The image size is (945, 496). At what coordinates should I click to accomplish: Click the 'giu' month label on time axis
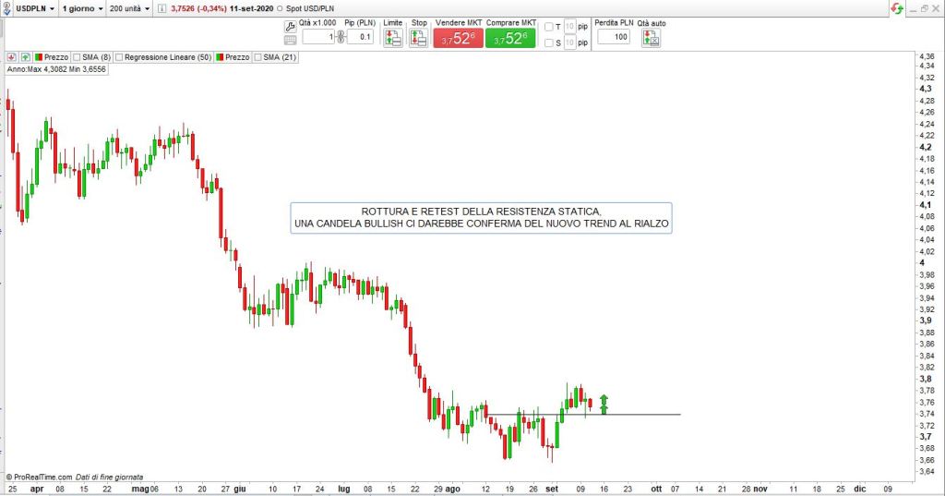[x=240, y=489]
